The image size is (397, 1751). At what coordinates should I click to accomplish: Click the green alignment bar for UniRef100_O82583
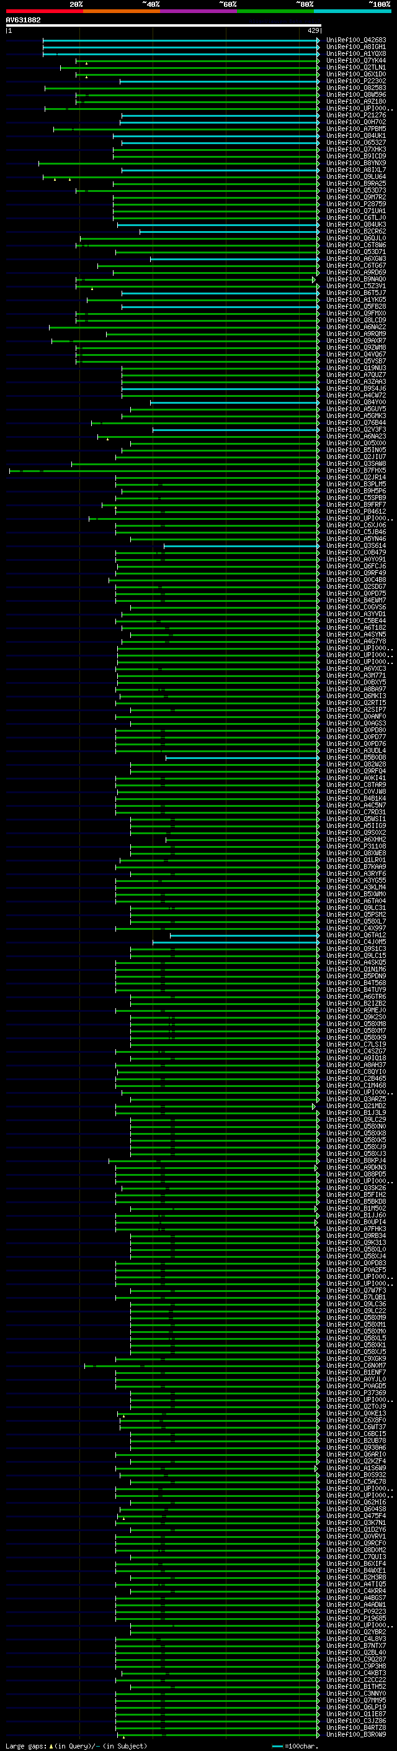point(182,88)
